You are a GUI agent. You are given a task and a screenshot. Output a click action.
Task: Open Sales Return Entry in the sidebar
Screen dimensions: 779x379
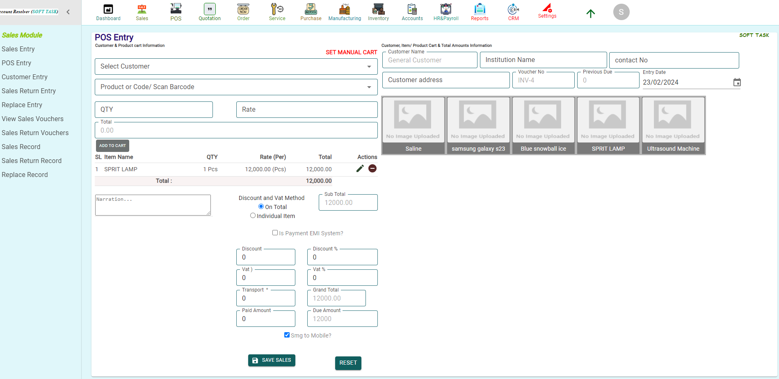[x=29, y=91]
